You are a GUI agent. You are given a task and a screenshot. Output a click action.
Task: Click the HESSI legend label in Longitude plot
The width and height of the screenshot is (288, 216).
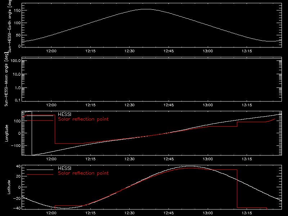[x=64, y=114]
